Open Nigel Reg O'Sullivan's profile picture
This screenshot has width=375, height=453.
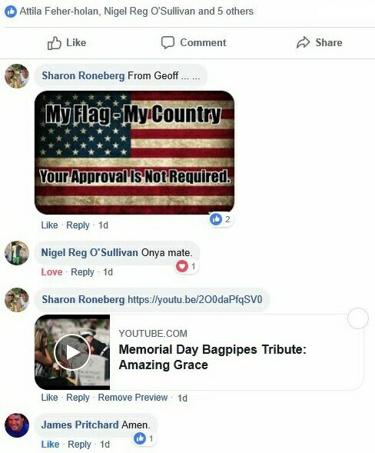pos(17,253)
